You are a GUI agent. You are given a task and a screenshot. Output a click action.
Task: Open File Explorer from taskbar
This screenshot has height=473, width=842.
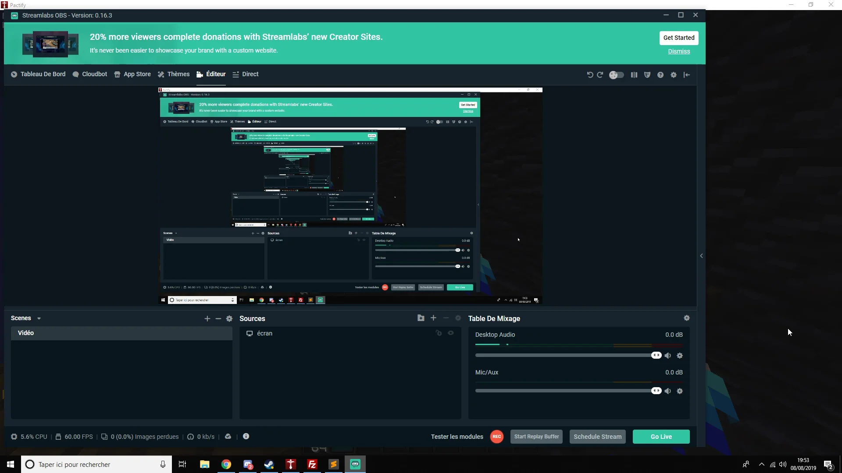click(204, 464)
